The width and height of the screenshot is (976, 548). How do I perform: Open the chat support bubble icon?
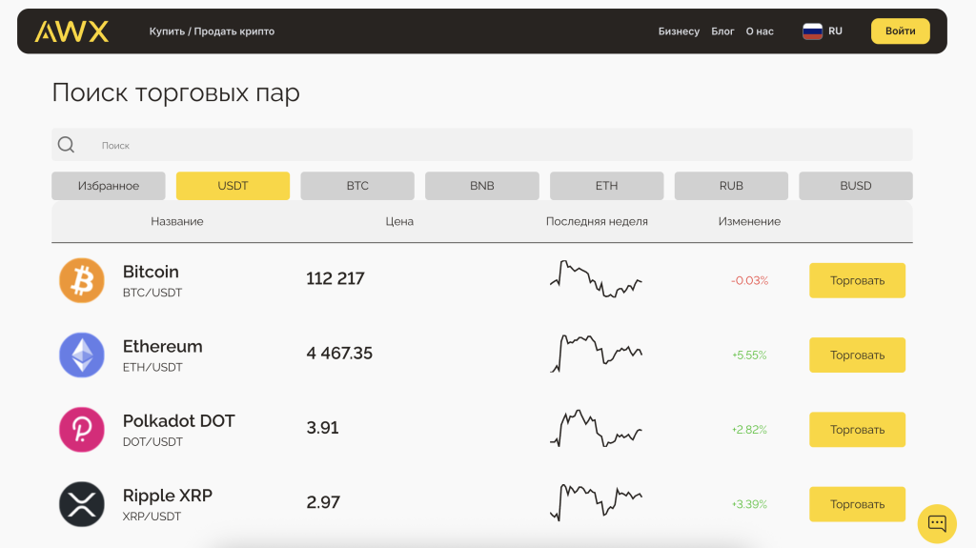click(x=936, y=523)
